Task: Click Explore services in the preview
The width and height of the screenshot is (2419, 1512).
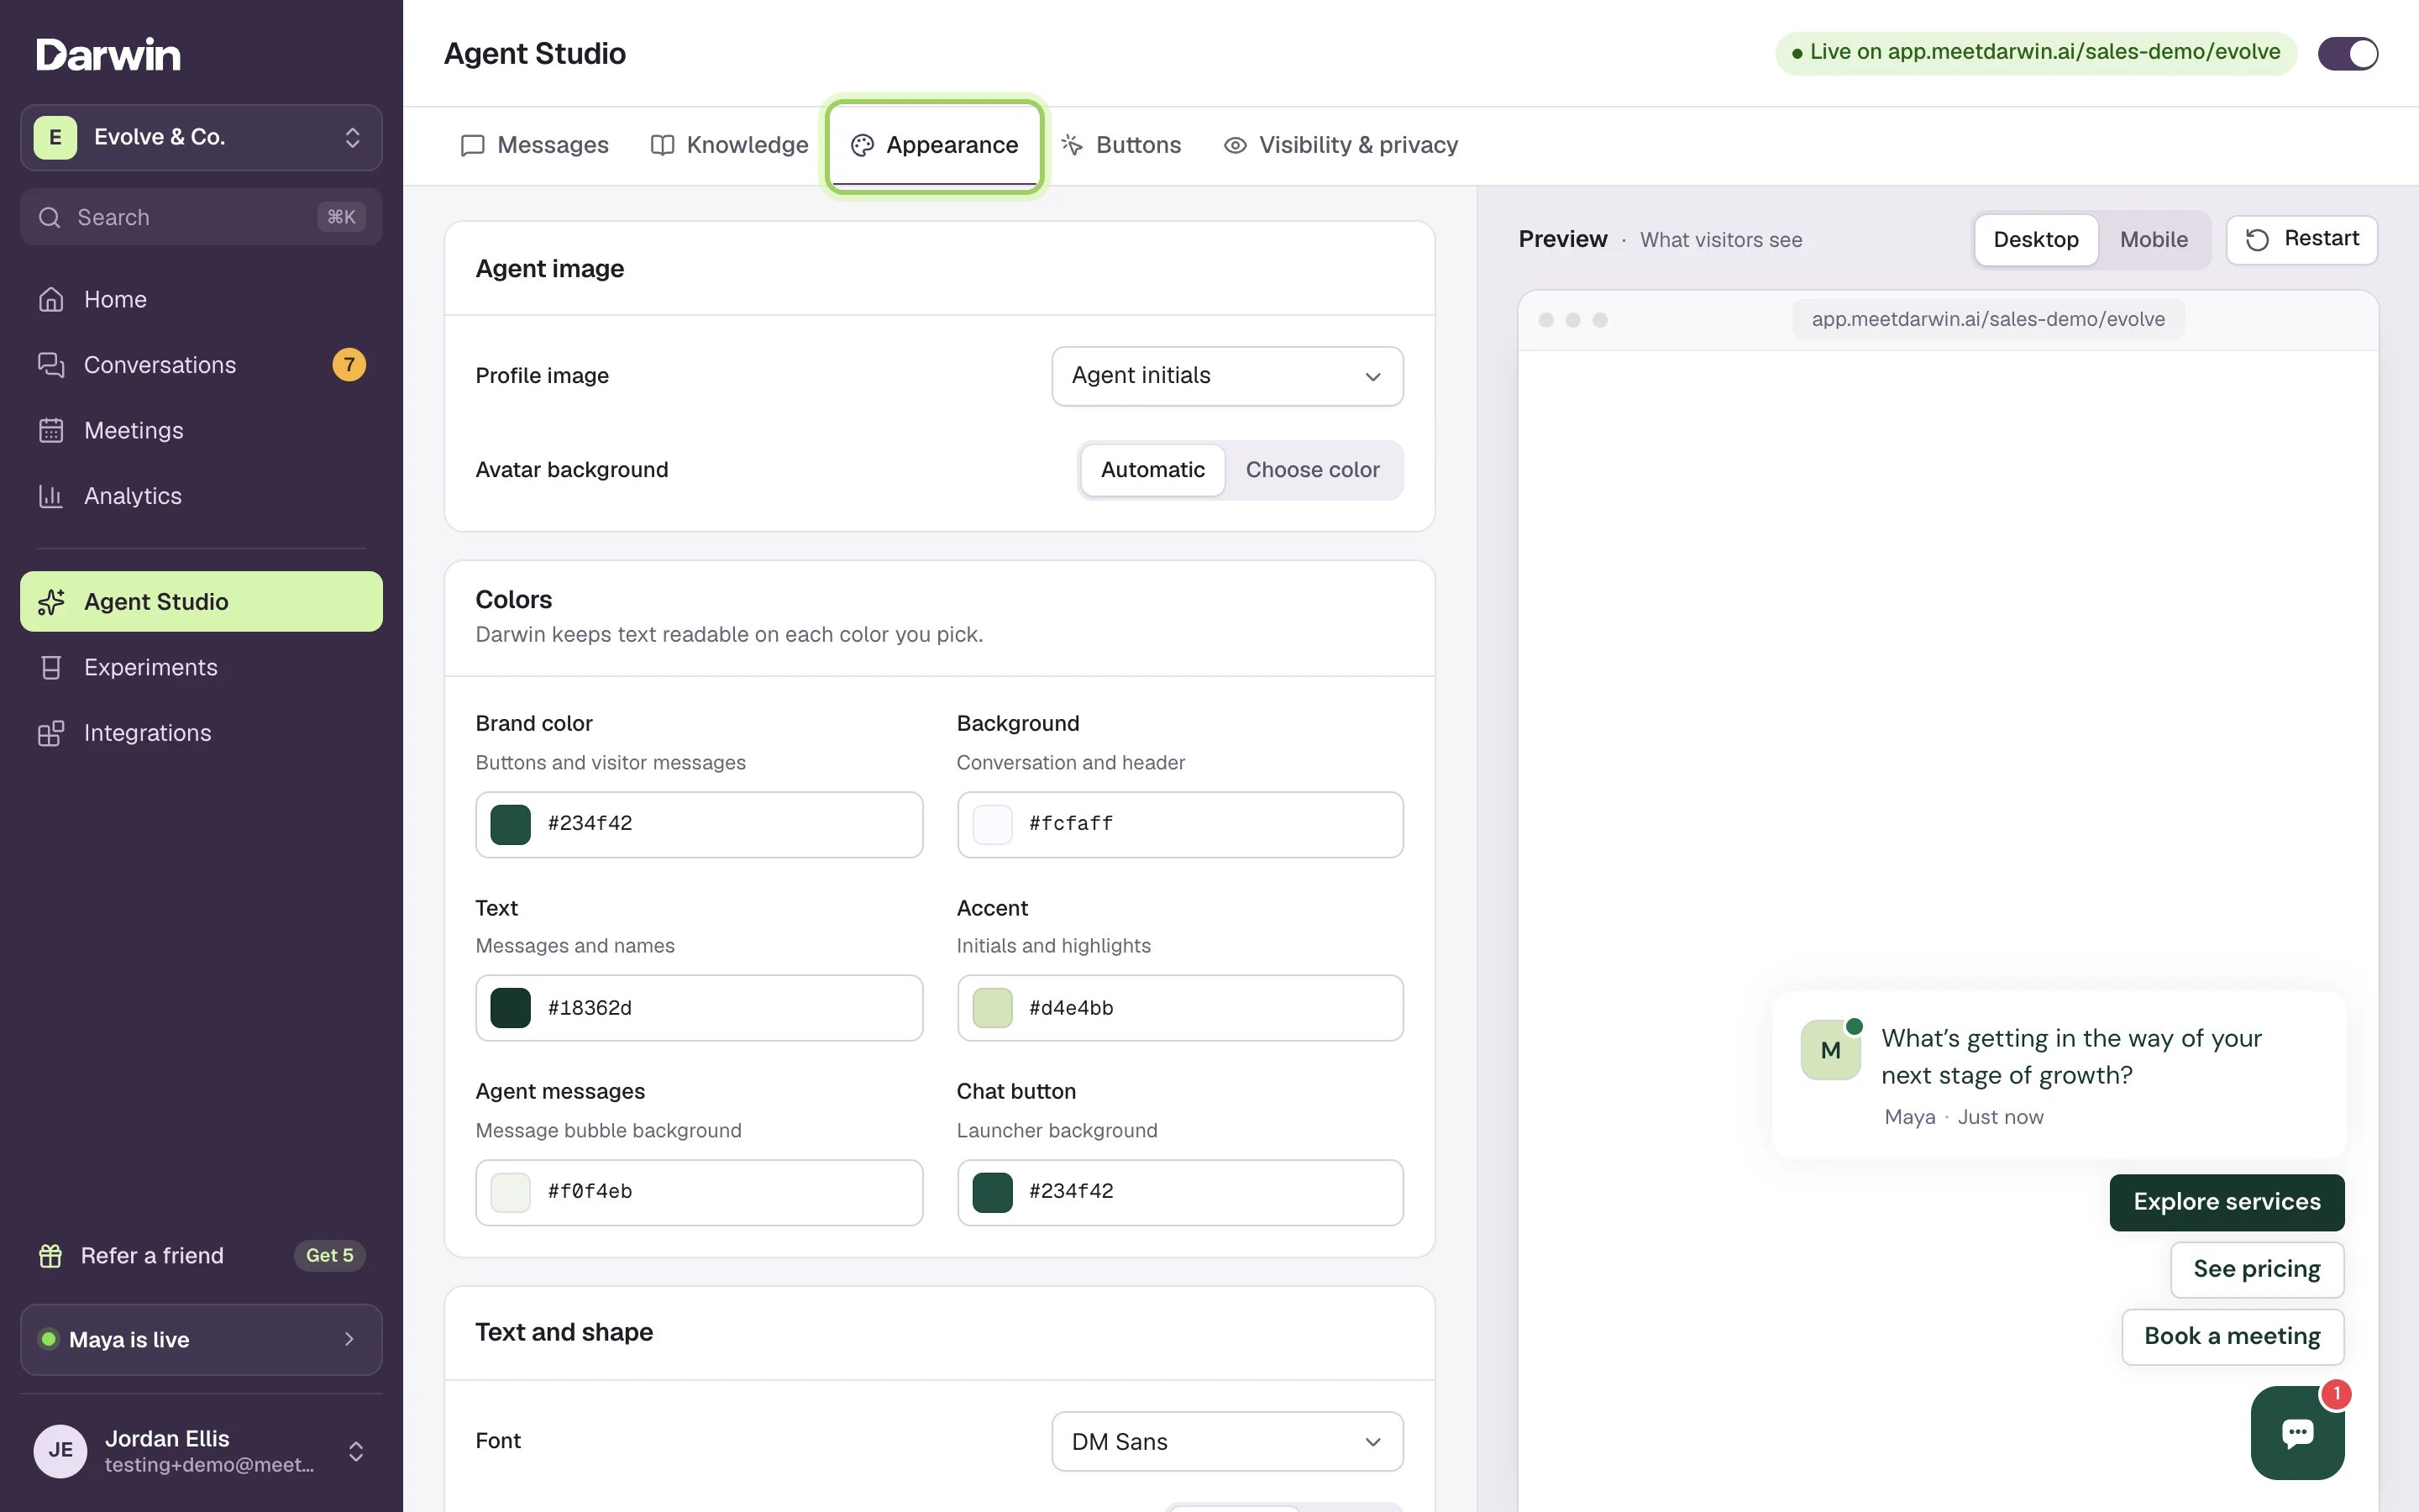Action: [x=2226, y=1202]
